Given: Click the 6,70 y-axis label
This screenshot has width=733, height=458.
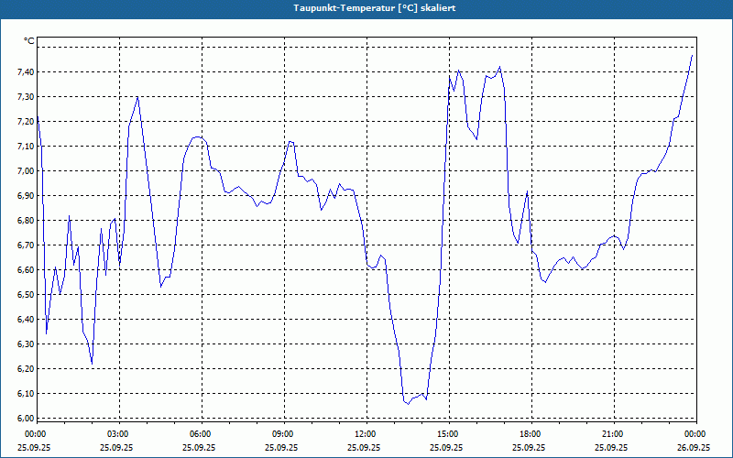Looking at the screenshot, I should tap(26, 245).
